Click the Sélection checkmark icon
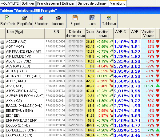The height and width of the screenshot is (137, 160). tap(41, 18)
